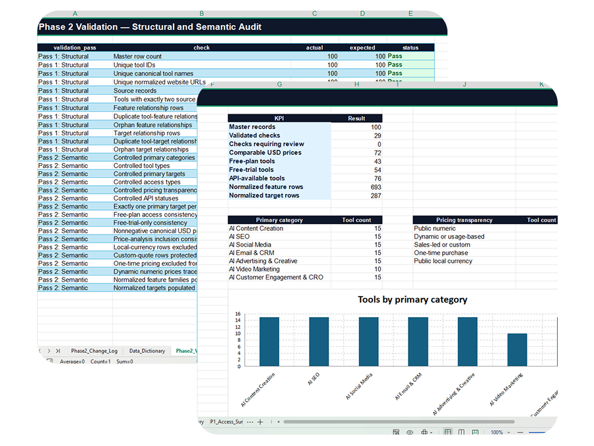Open reading layout dropdown in status bar

pyautogui.click(x=426, y=432)
